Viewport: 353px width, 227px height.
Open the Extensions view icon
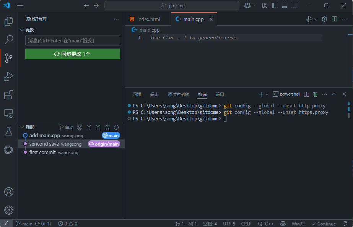8,95
